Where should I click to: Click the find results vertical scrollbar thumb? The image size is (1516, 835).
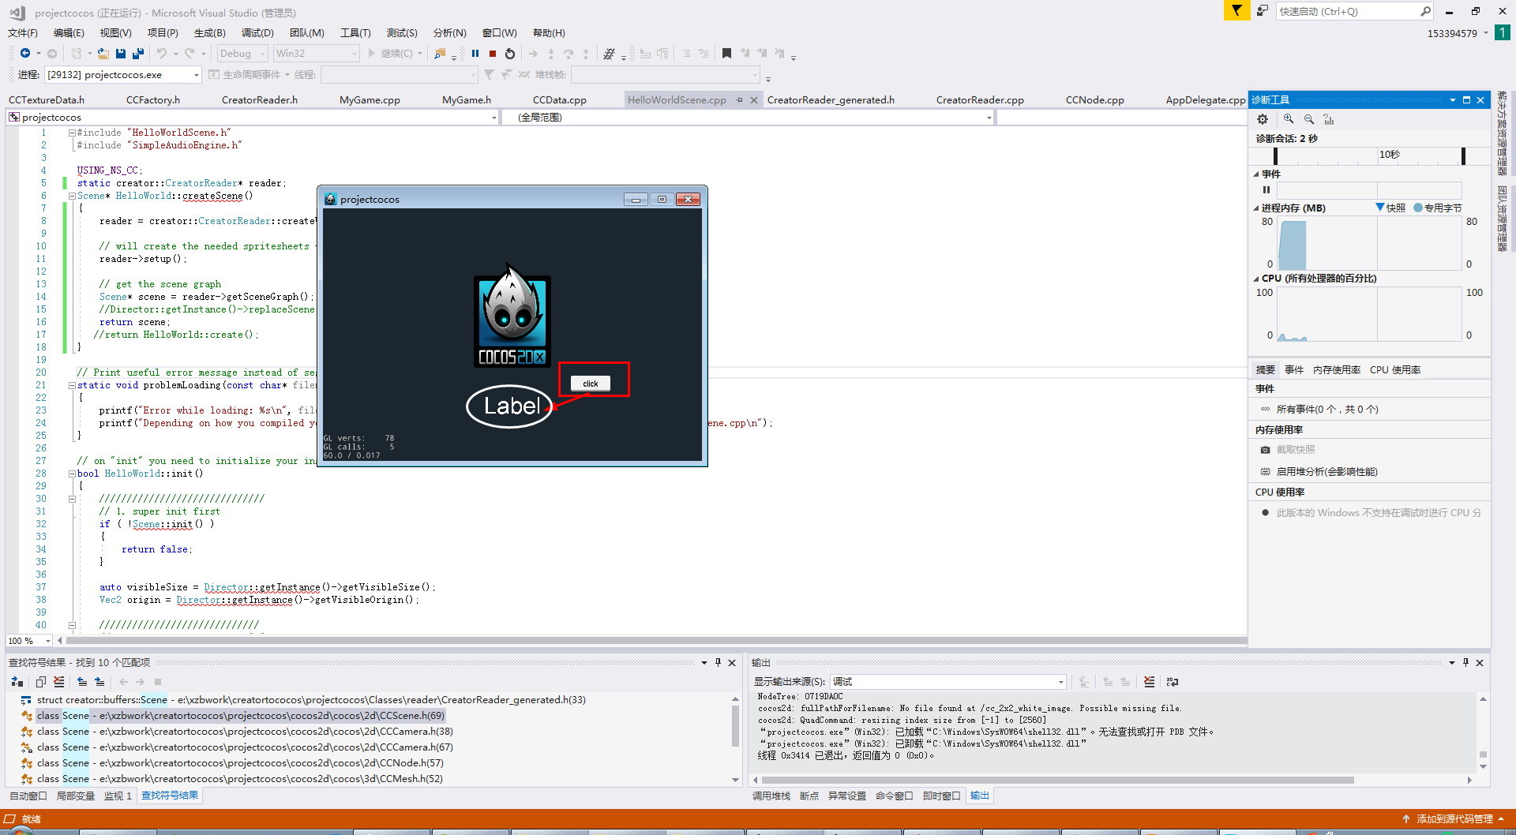click(x=735, y=726)
